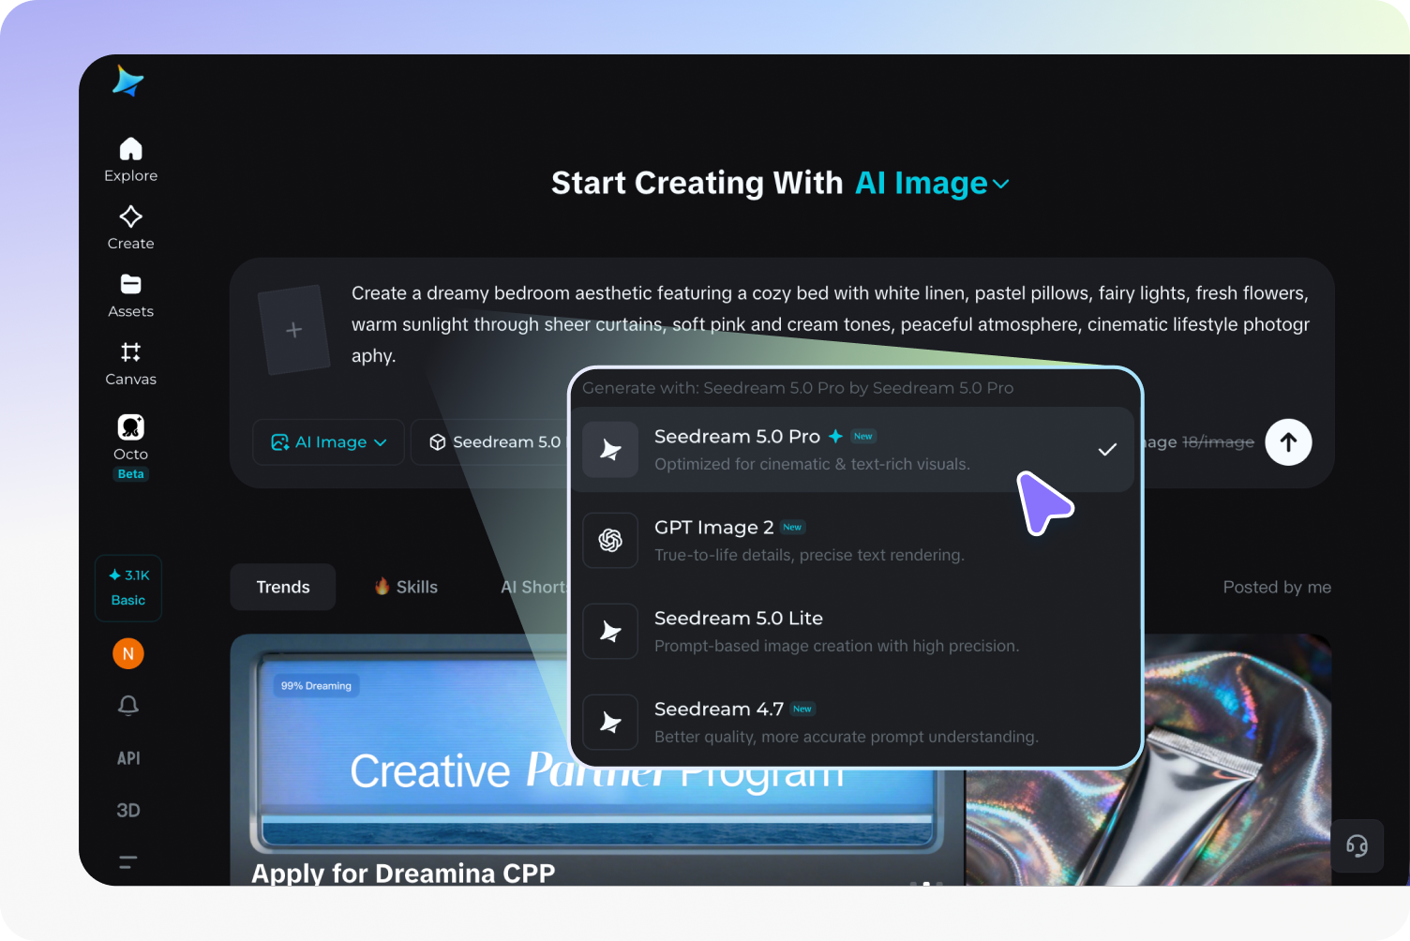The width and height of the screenshot is (1410, 941).
Task: Open the AI Image mode dropdown
Action: click(328, 442)
